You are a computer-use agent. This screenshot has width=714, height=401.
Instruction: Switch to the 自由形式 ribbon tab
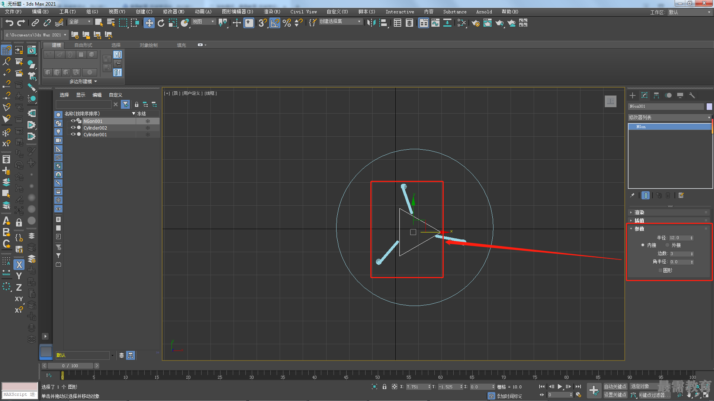pyautogui.click(x=83, y=45)
